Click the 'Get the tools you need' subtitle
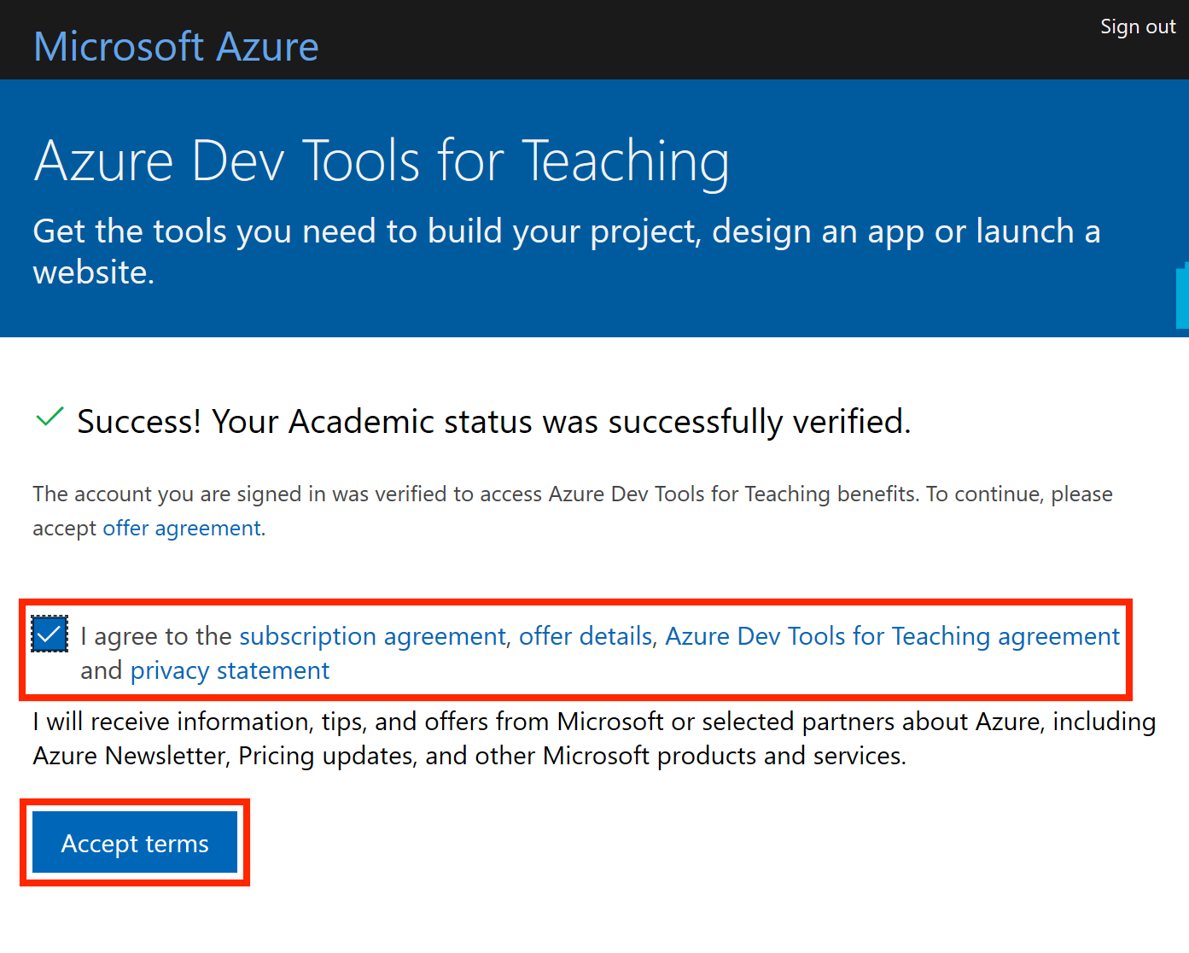 coord(567,251)
